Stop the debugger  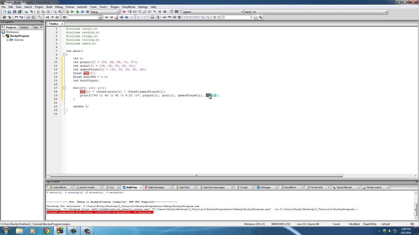click(x=165, y=12)
